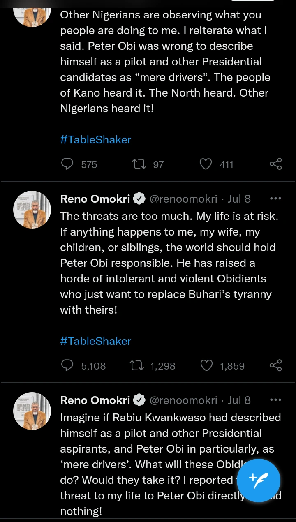Open @renoomokri handle on Kwankwaso tweet
The width and height of the screenshot is (296, 522).
183,400
